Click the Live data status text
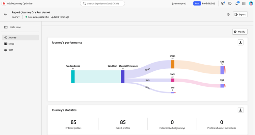The width and height of the screenshot is (255, 135). (x=49, y=17)
